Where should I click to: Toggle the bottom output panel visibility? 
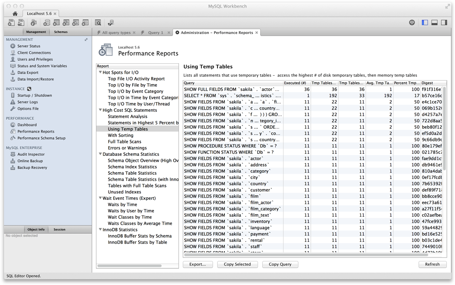435,23
